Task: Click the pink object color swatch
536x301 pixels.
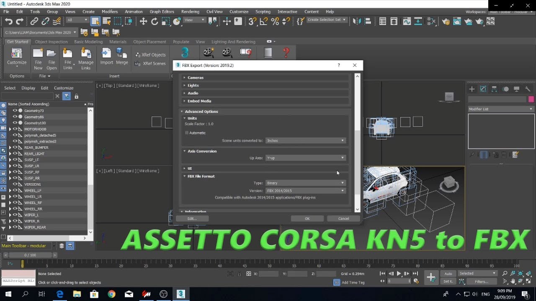Action: (x=531, y=99)
